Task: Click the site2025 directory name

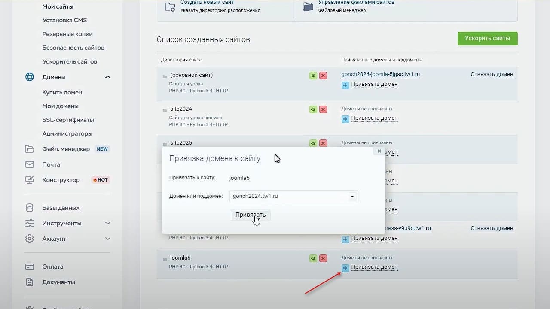Action: (181, 142)
